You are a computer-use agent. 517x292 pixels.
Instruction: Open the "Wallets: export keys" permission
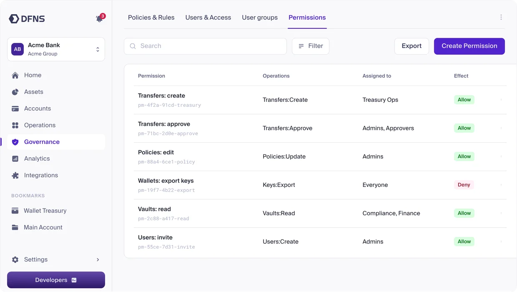(166, 181)
